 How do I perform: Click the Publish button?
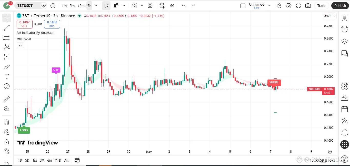340,6
